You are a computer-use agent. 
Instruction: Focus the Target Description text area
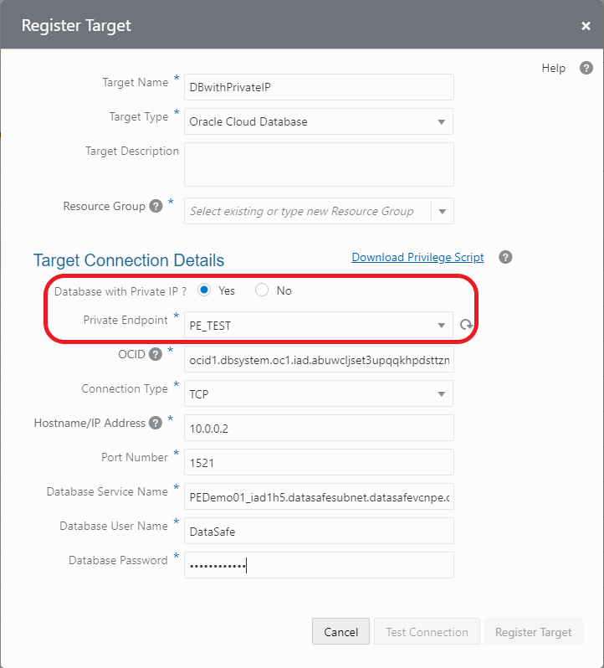pos(318,164)
